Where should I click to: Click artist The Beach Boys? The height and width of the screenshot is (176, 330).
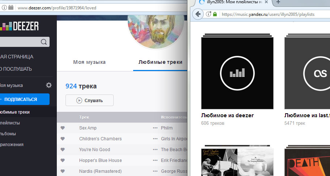(x=174, y=150)
